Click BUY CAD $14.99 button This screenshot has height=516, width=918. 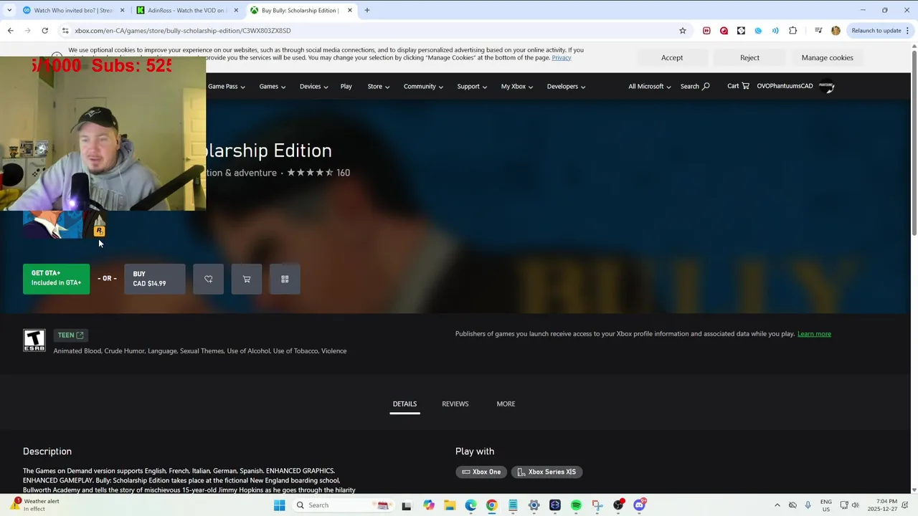pyautogui.click(x=155, y=279)
